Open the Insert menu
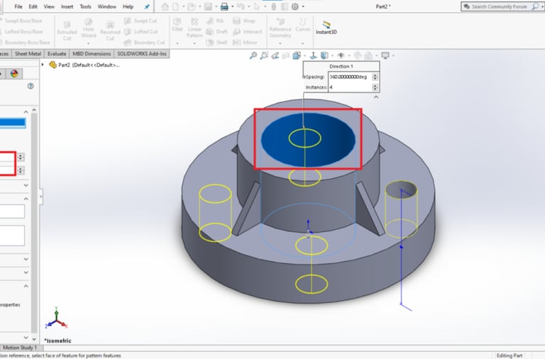Screen dimensions: 545x359 67,6
